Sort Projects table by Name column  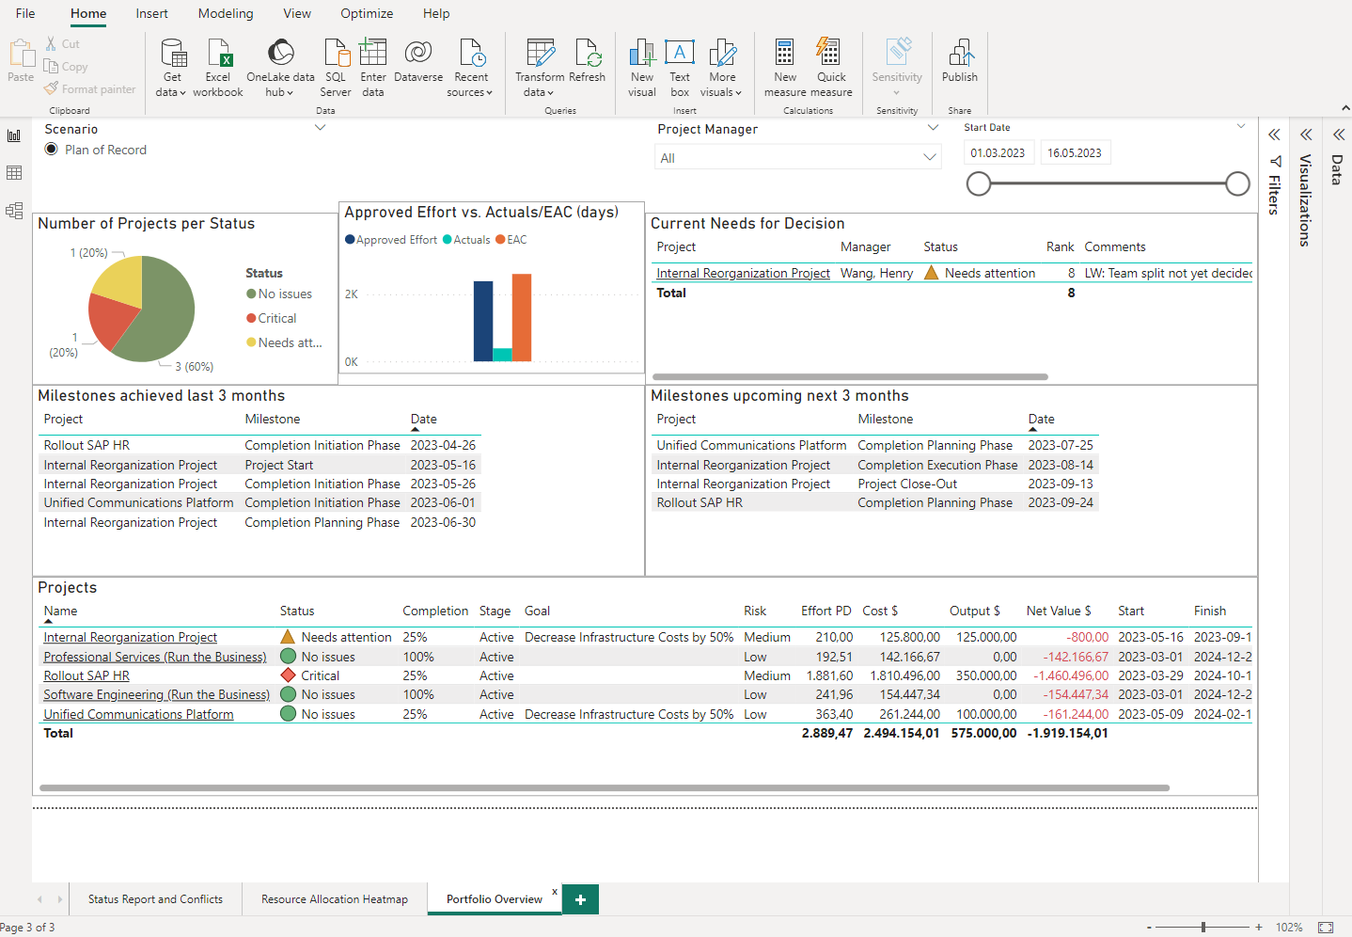pyautogui.click(x=60, y=611)
